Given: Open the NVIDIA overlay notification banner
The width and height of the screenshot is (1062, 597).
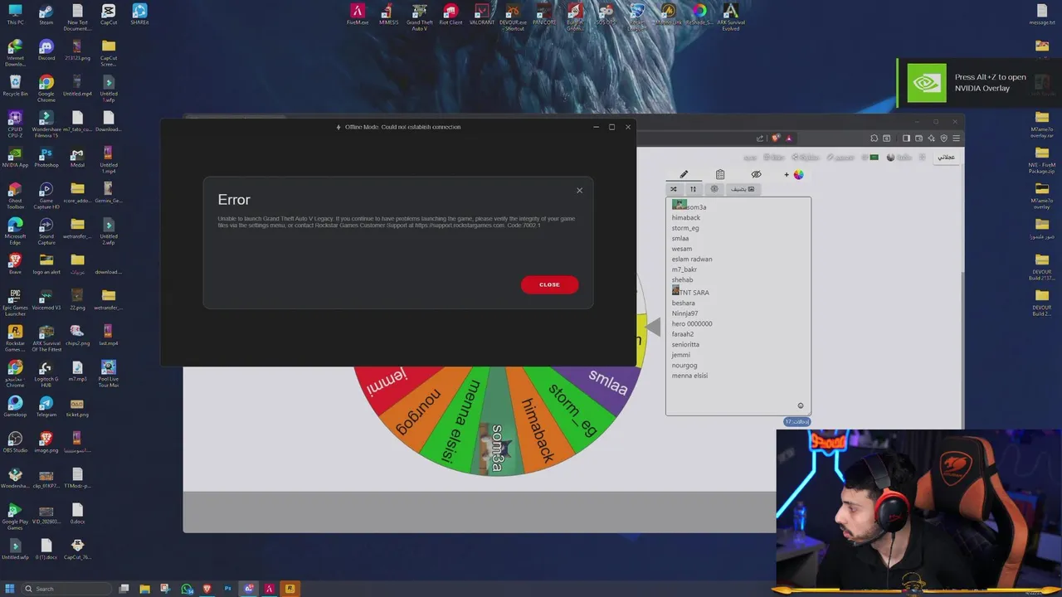Looking at the screenshot, I should [979, 83].
